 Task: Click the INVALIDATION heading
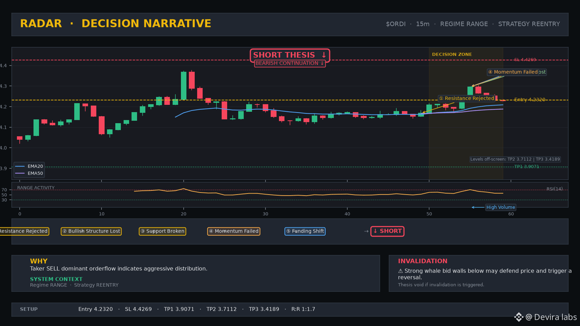[x=423, y=261]
